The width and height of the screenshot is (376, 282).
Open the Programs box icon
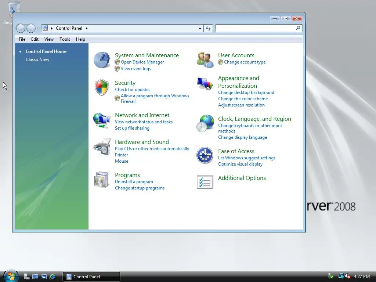pyautogui.click(x=102, y=180)
